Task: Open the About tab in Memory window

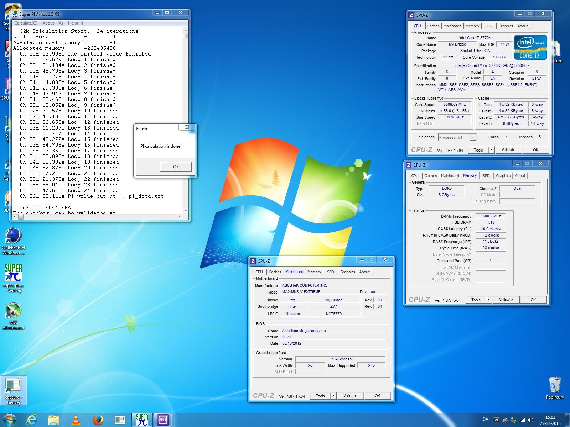Action: (520, 176)
